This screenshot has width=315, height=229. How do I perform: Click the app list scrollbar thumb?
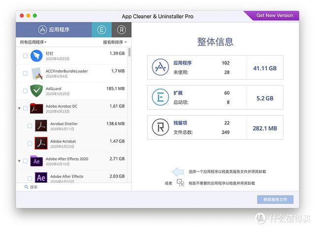click(x=129, y=52)
